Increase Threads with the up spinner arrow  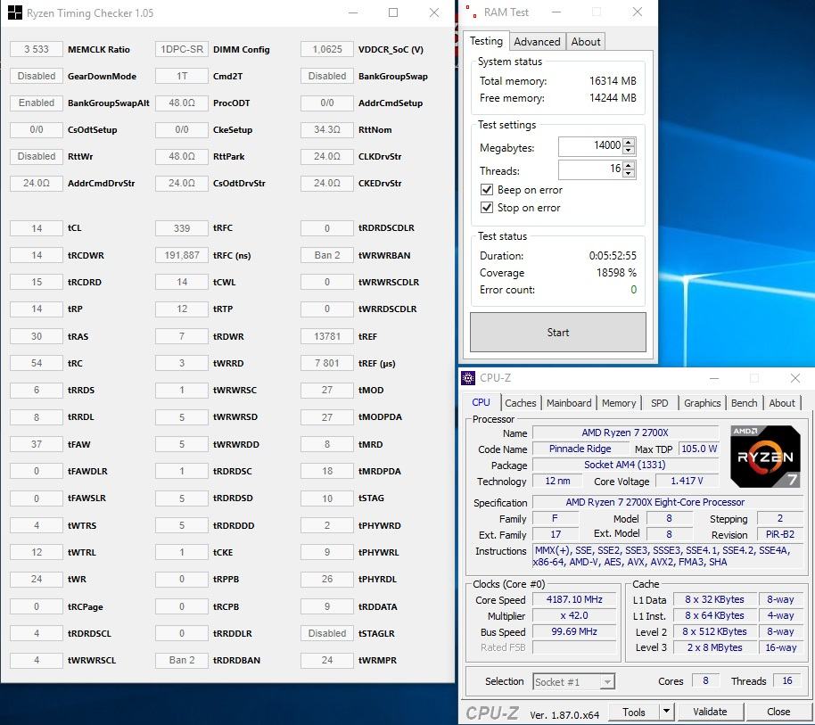629,165
